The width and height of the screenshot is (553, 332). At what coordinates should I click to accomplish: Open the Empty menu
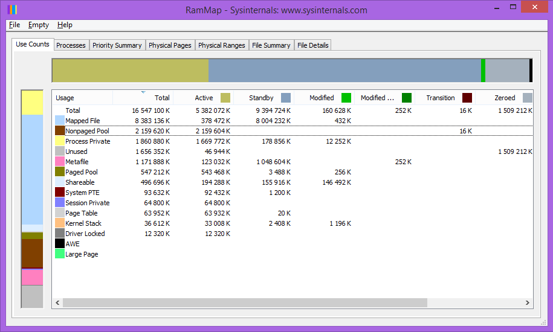click(x=39, y=25)
